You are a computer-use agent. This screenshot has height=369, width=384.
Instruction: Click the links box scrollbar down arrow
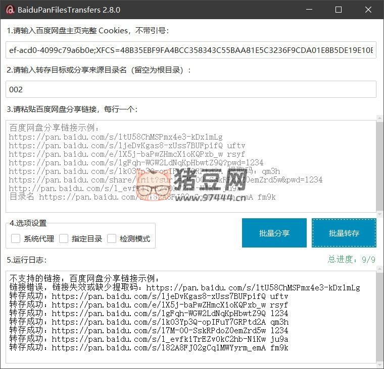coord(380,214)
